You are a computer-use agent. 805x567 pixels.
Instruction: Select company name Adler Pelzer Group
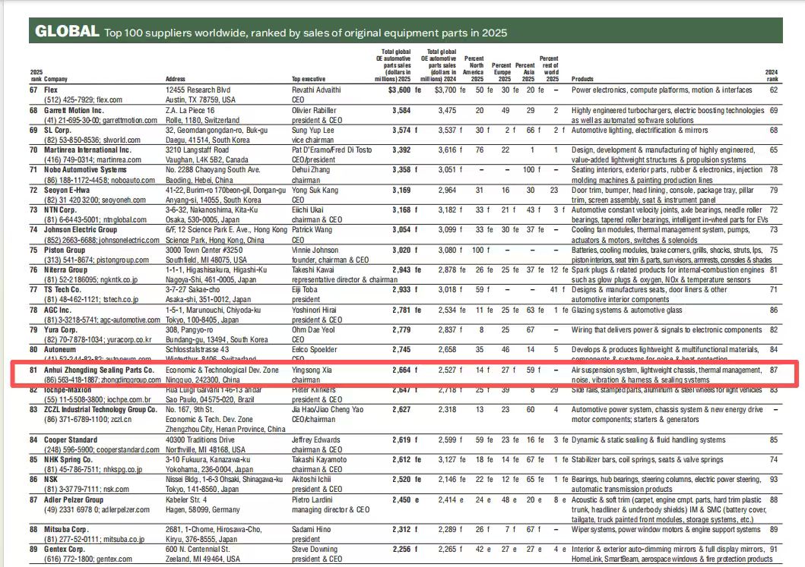(74, 500)
